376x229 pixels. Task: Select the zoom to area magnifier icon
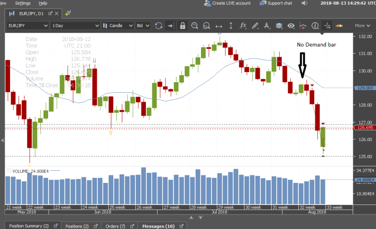coord(207,26)
